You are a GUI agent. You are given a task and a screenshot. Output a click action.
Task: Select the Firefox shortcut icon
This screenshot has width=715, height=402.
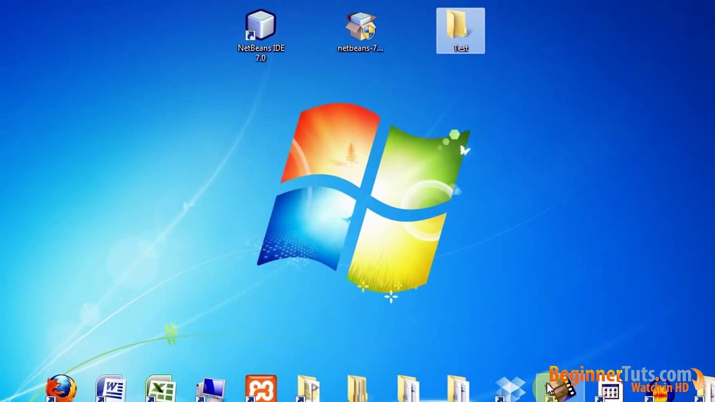(61, 389)
